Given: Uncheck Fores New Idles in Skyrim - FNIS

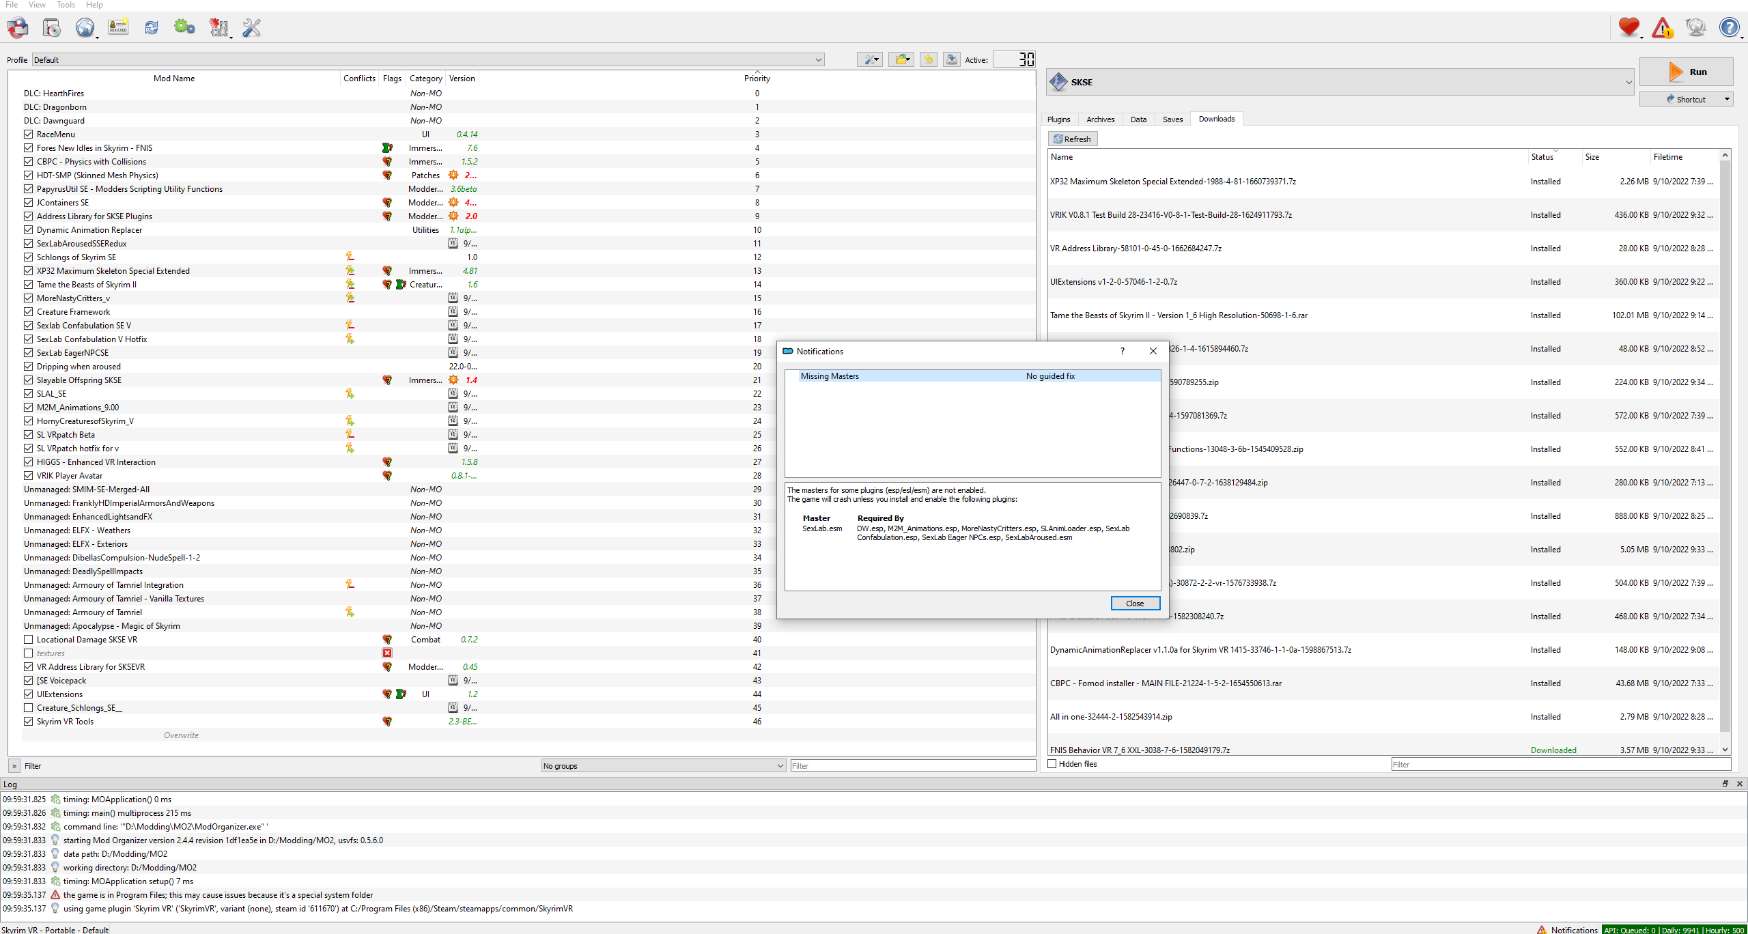Looking at the screenshot, I should tap(28, 148).
